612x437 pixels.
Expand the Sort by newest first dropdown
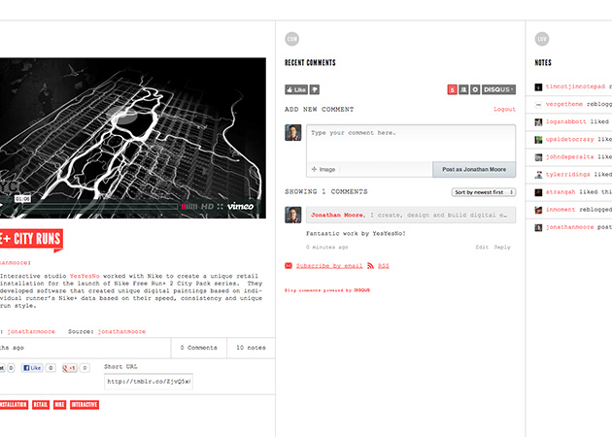pyautogui.click(x=484, y=192)
